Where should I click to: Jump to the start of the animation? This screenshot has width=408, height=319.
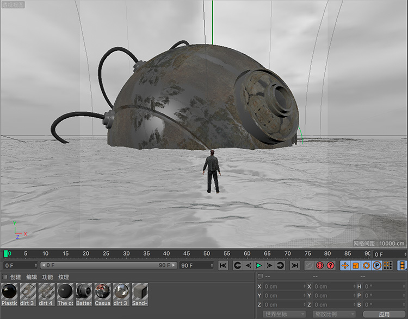[x=223, y=265]
